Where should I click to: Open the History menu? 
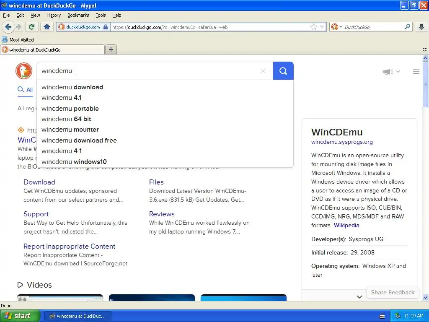53,15
